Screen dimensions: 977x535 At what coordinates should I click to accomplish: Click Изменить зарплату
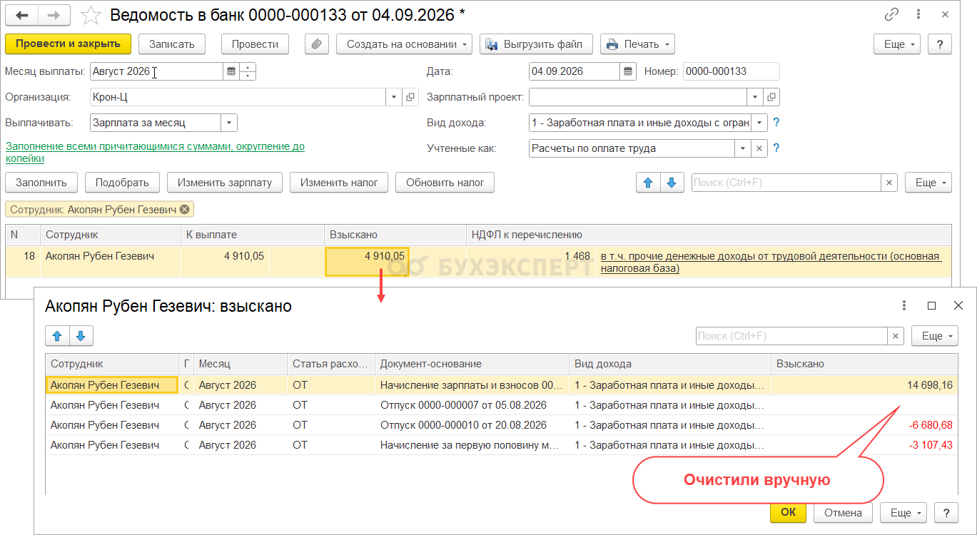[225, 183]
